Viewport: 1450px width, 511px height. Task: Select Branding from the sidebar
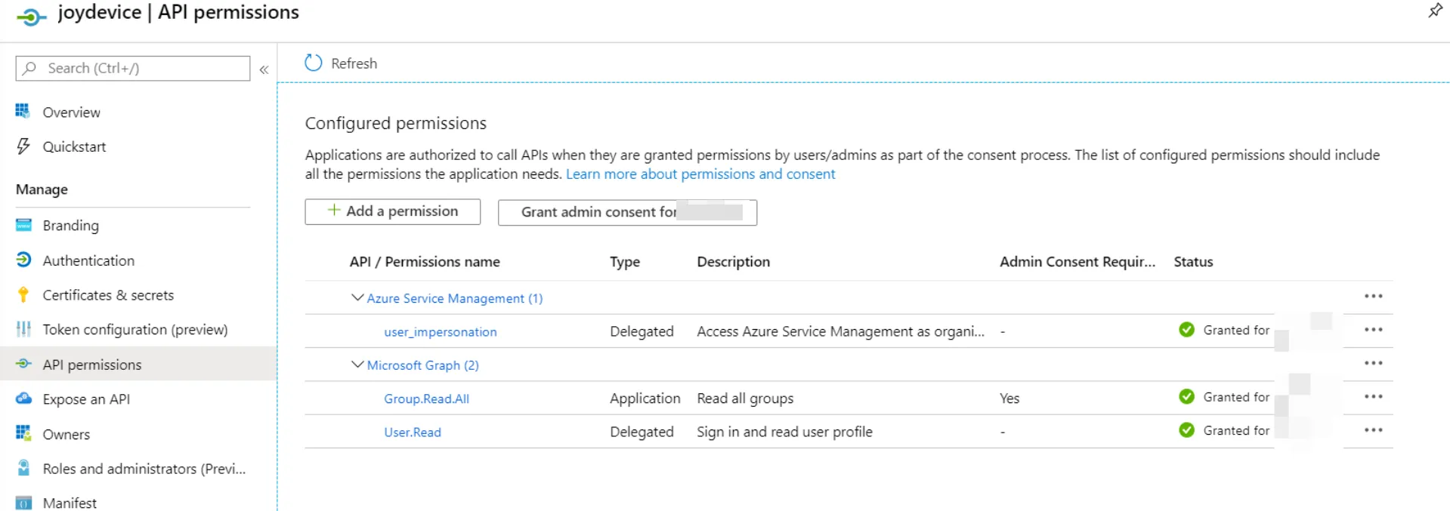[70, 226]
